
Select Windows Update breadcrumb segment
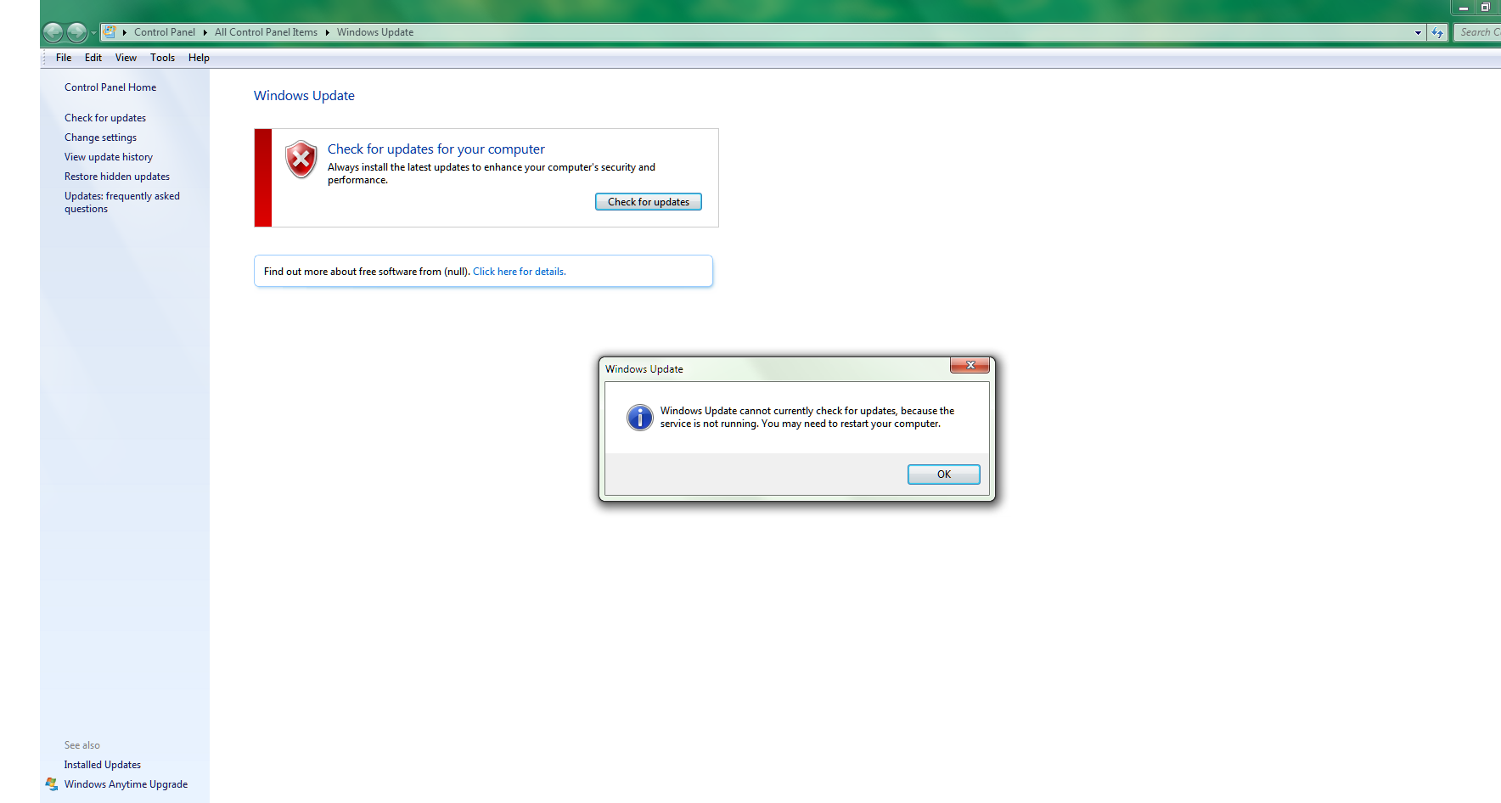point(375,32)
